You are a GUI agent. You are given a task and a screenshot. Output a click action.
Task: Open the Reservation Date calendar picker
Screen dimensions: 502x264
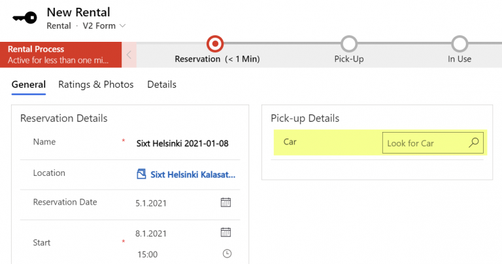click(226, 202)
